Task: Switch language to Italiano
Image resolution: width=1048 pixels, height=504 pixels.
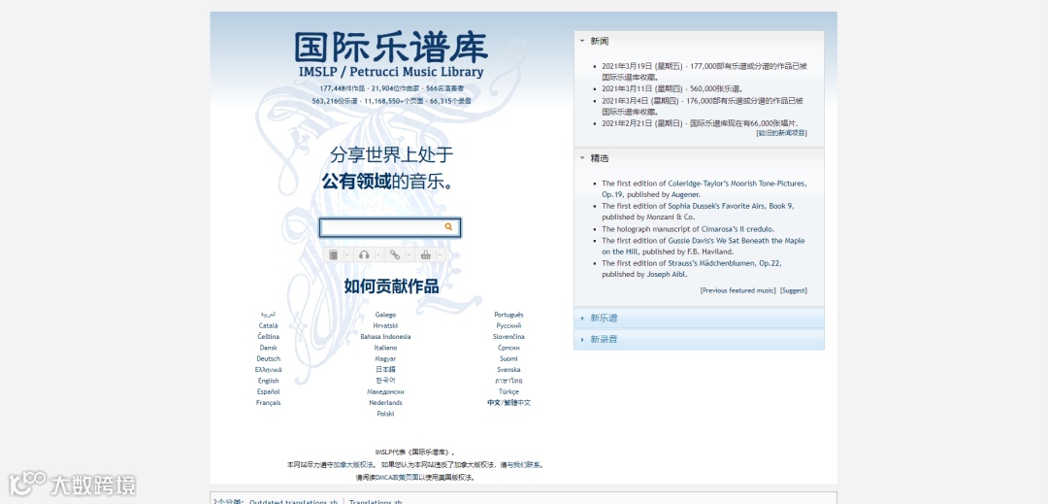Action: point(385,348)
